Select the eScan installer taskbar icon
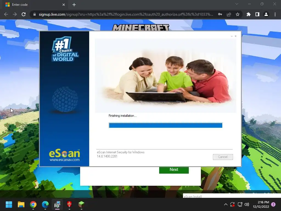 [x=57, y=204]
